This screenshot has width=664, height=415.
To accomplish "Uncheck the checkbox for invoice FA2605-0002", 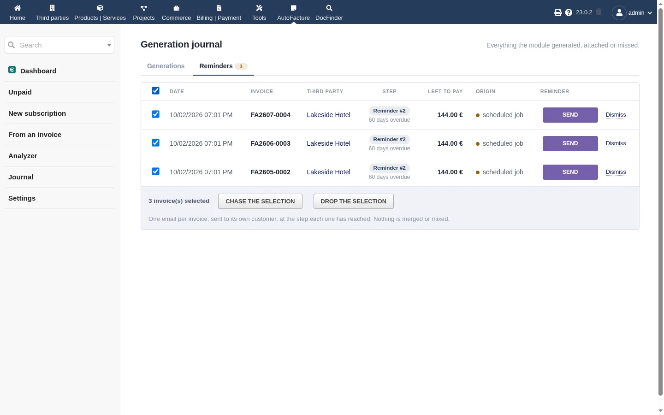I will (x=156, y=172).
